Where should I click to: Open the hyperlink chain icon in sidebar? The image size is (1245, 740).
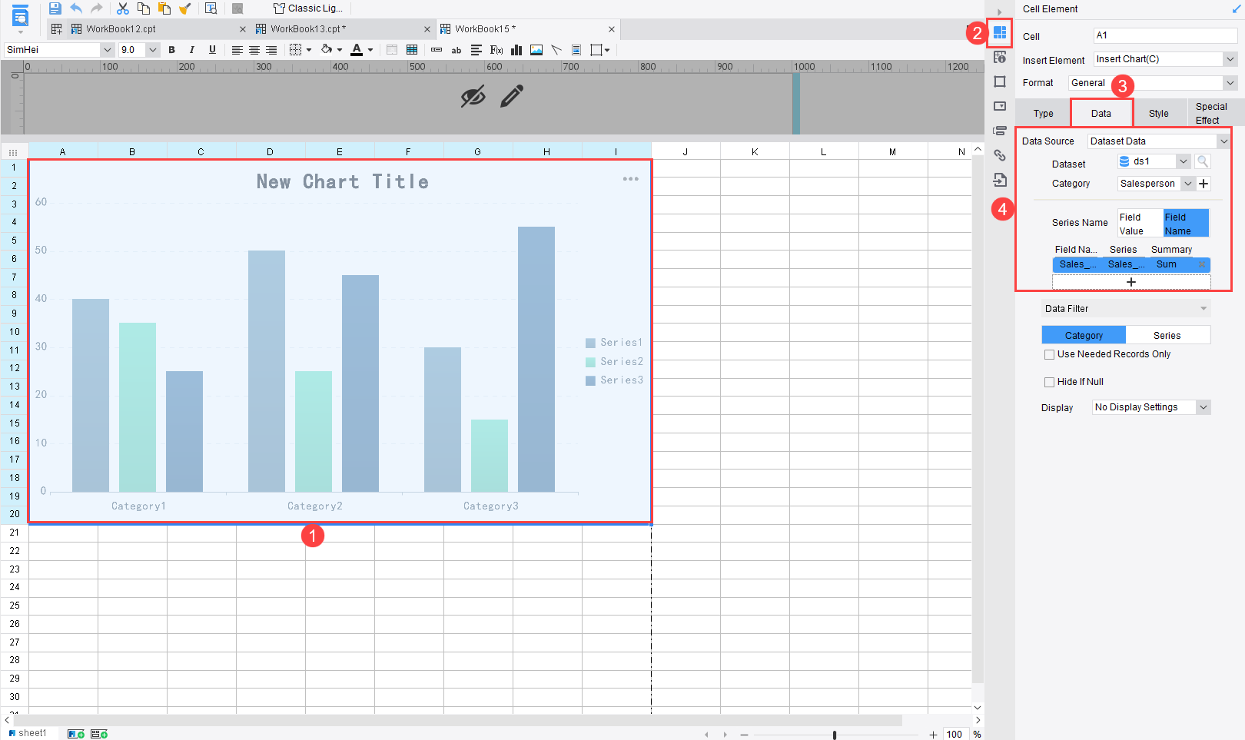[1000, 155]
